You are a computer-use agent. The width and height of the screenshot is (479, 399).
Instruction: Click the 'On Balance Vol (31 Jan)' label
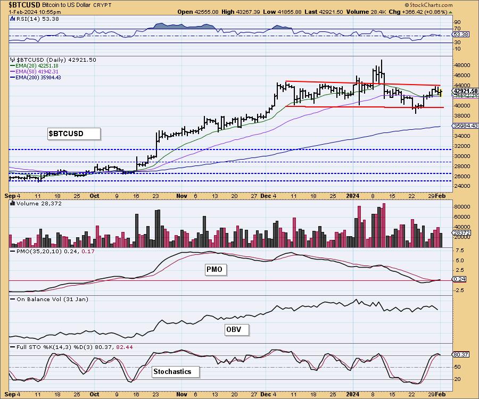pos(53,299)
